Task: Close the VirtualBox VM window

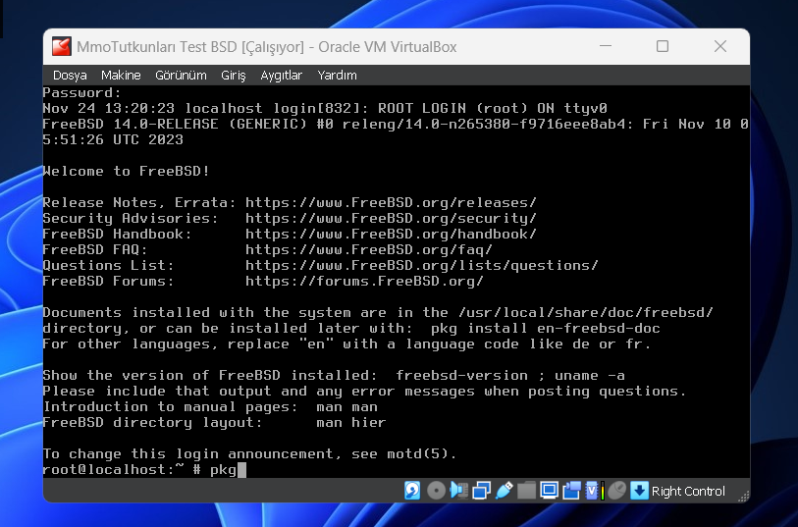Action: pos(720,46)
